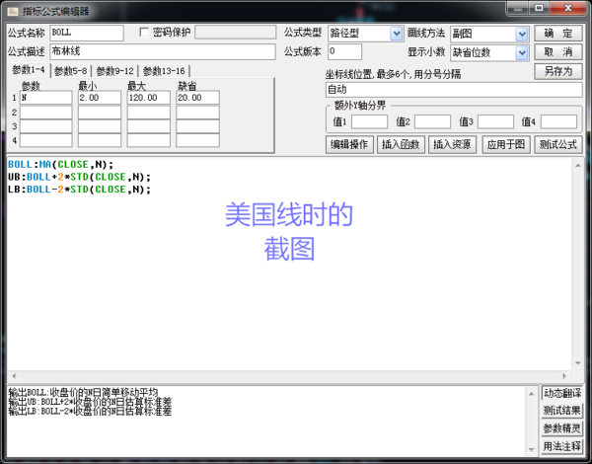
Task: Click the 应用于图 button
Action: click(506, 145)
